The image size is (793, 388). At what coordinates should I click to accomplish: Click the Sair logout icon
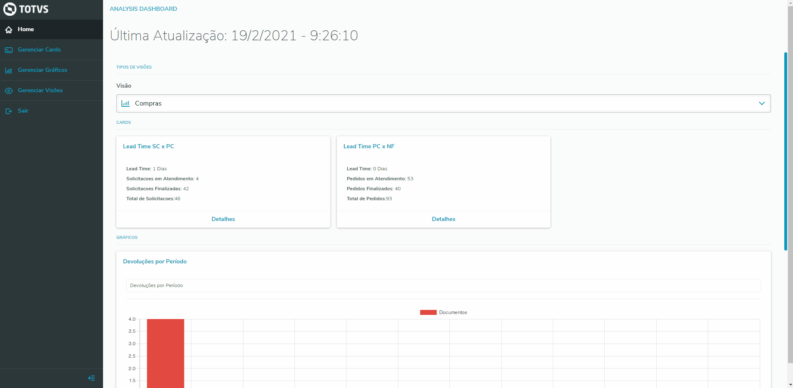(x=9, y=111)
